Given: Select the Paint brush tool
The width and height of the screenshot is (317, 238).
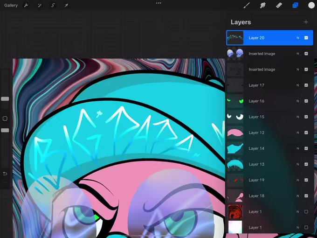Looking at the screenshot, I should pos(247,6).
